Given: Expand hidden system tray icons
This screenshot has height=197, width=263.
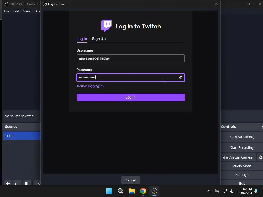Looking at the screenshot, I should [x=209, y=191].
